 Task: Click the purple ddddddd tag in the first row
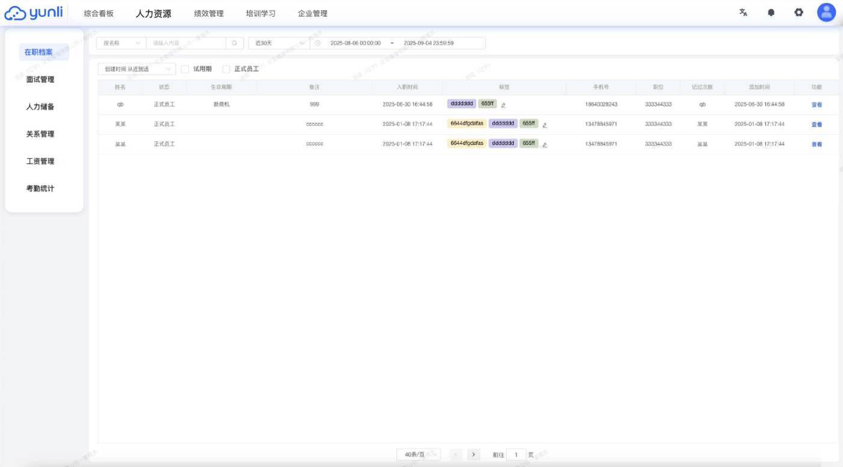click(462, 104)
